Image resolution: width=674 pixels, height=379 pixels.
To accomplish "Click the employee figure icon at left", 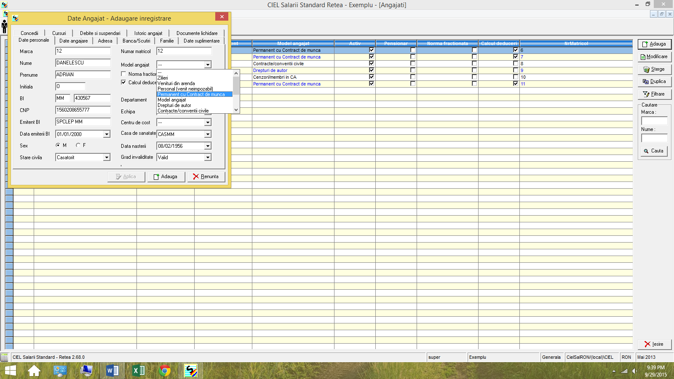I will 4,27.
